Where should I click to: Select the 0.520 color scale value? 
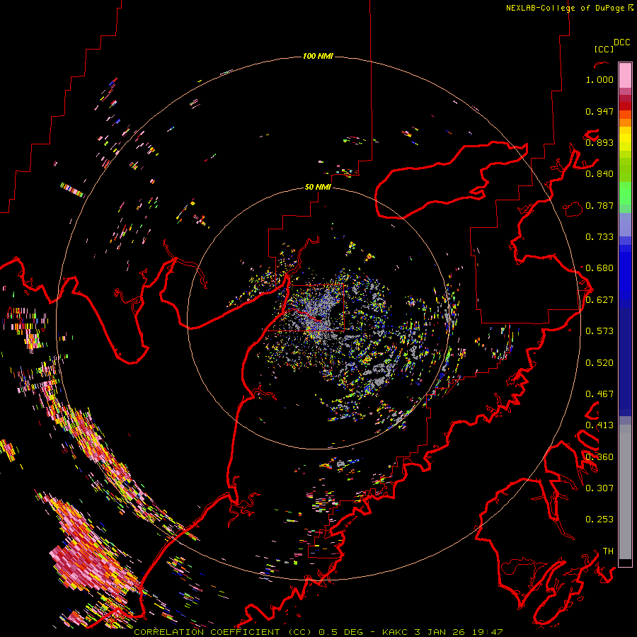(599, 363)
